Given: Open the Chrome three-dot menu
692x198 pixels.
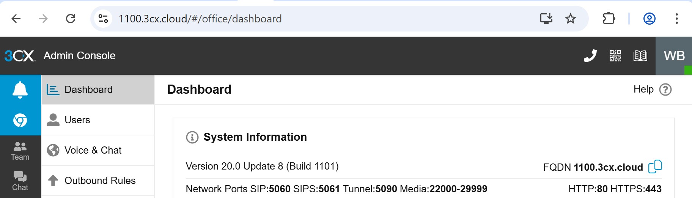Looking at the screenshot, I should click(x=676, y=19).
